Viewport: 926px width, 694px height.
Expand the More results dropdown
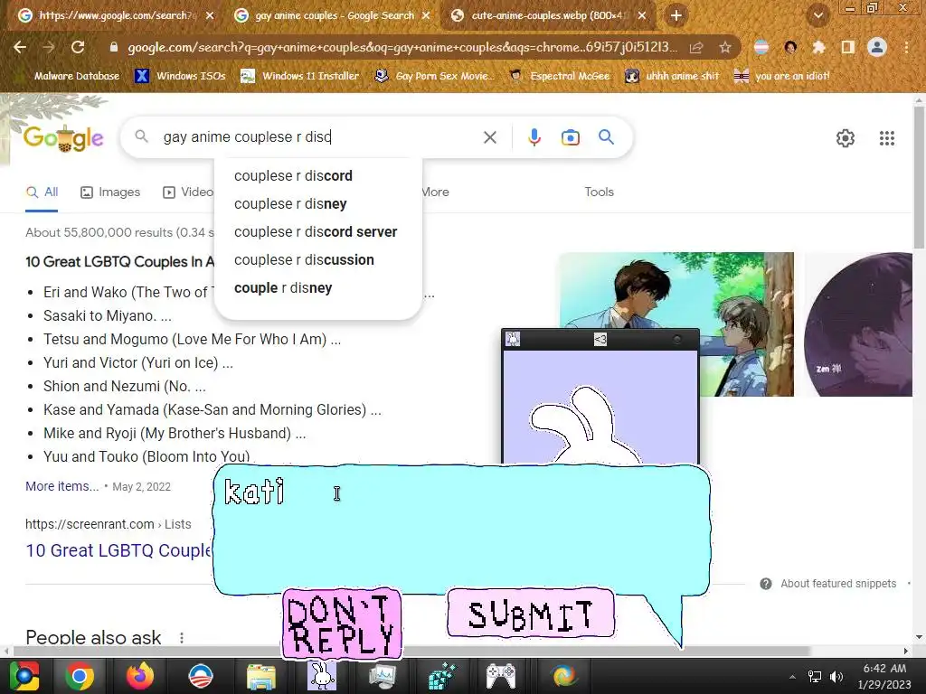[x=435, y=192]
